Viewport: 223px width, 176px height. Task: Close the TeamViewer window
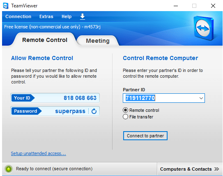tap(213, 6)
